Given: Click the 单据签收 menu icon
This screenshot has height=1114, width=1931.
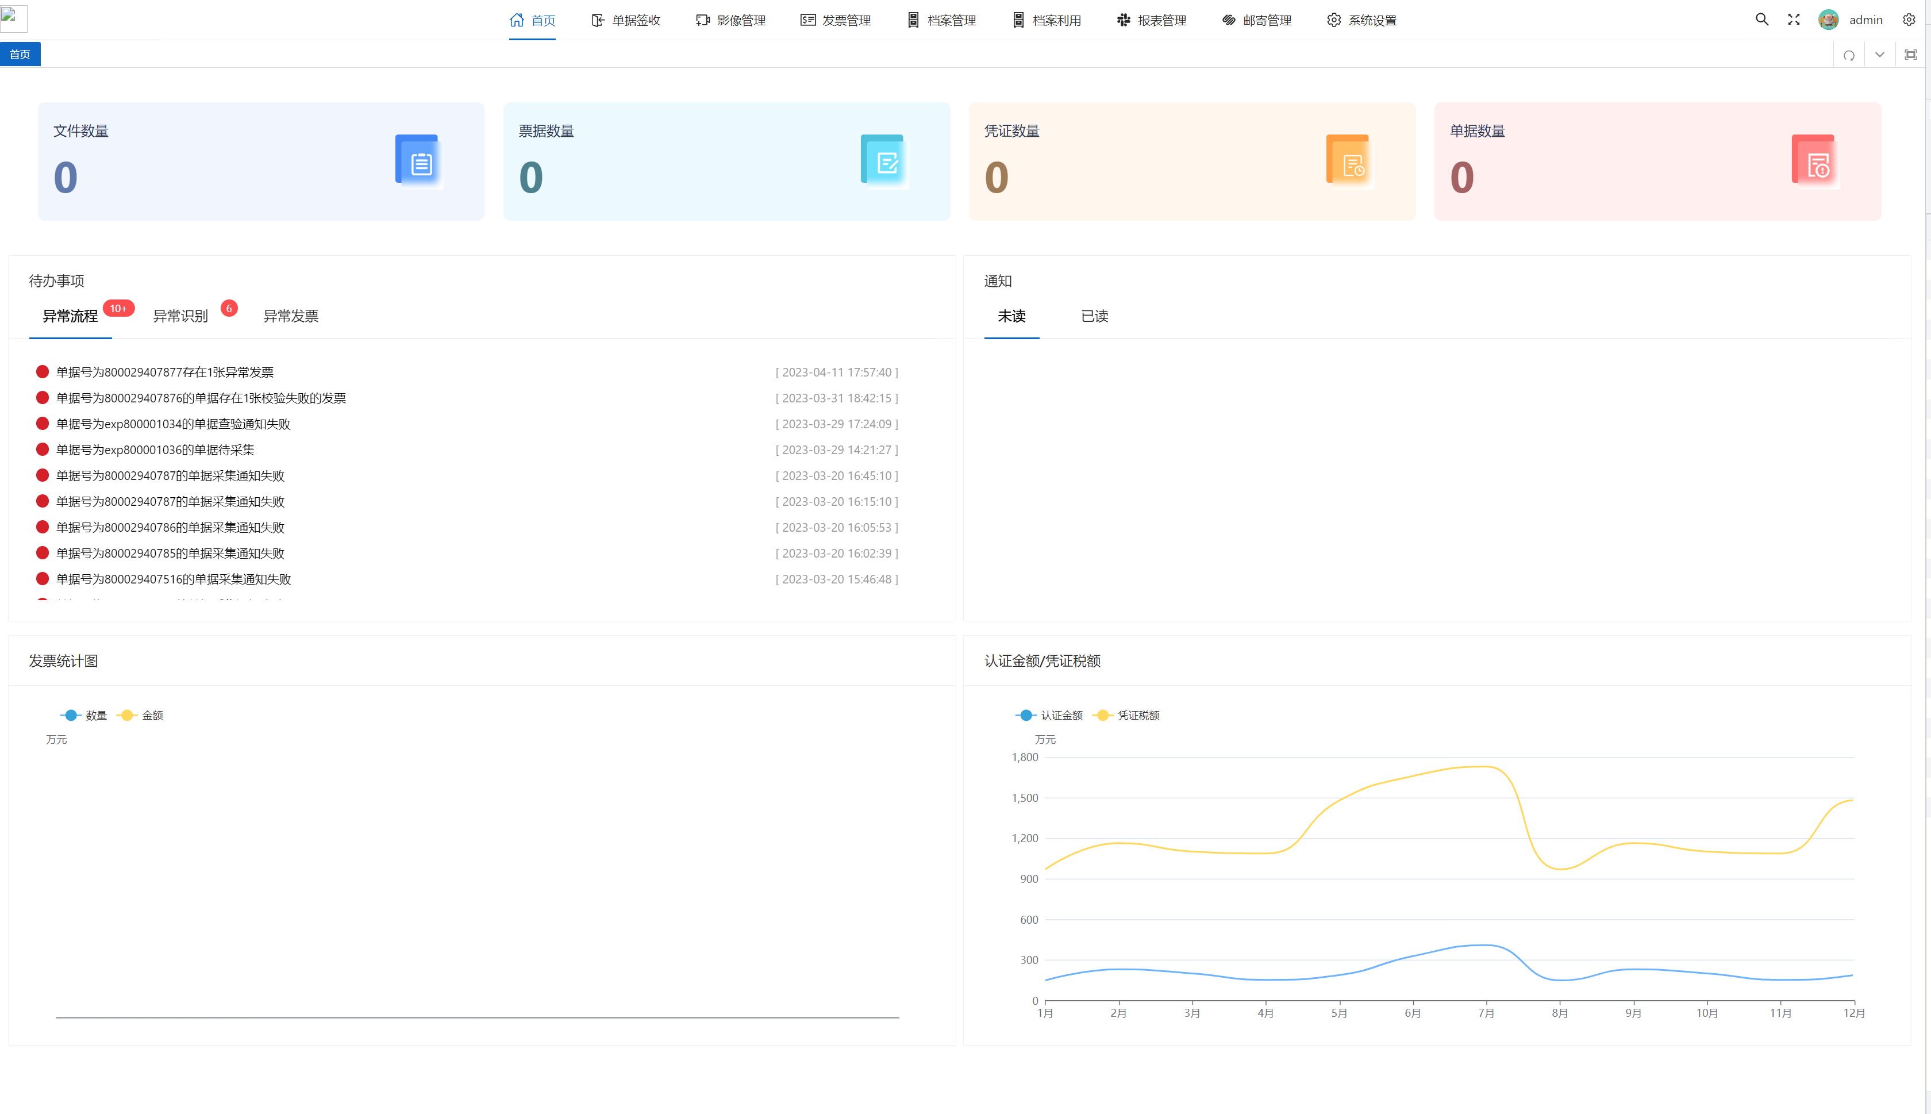Looking at the screenshot, I should tap(598, 20).
